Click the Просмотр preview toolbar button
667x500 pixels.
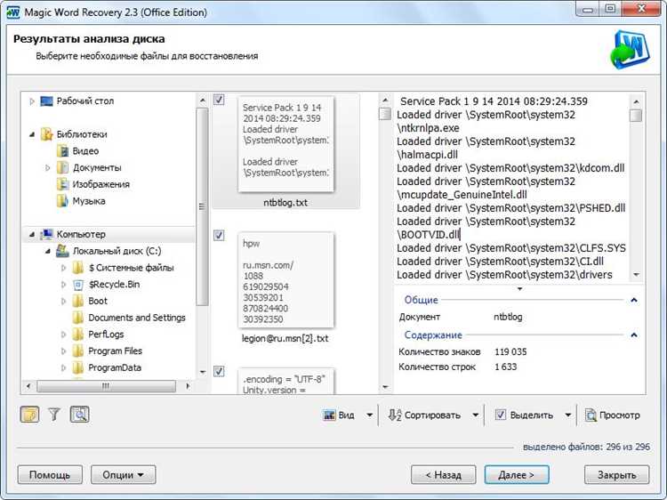613,415
